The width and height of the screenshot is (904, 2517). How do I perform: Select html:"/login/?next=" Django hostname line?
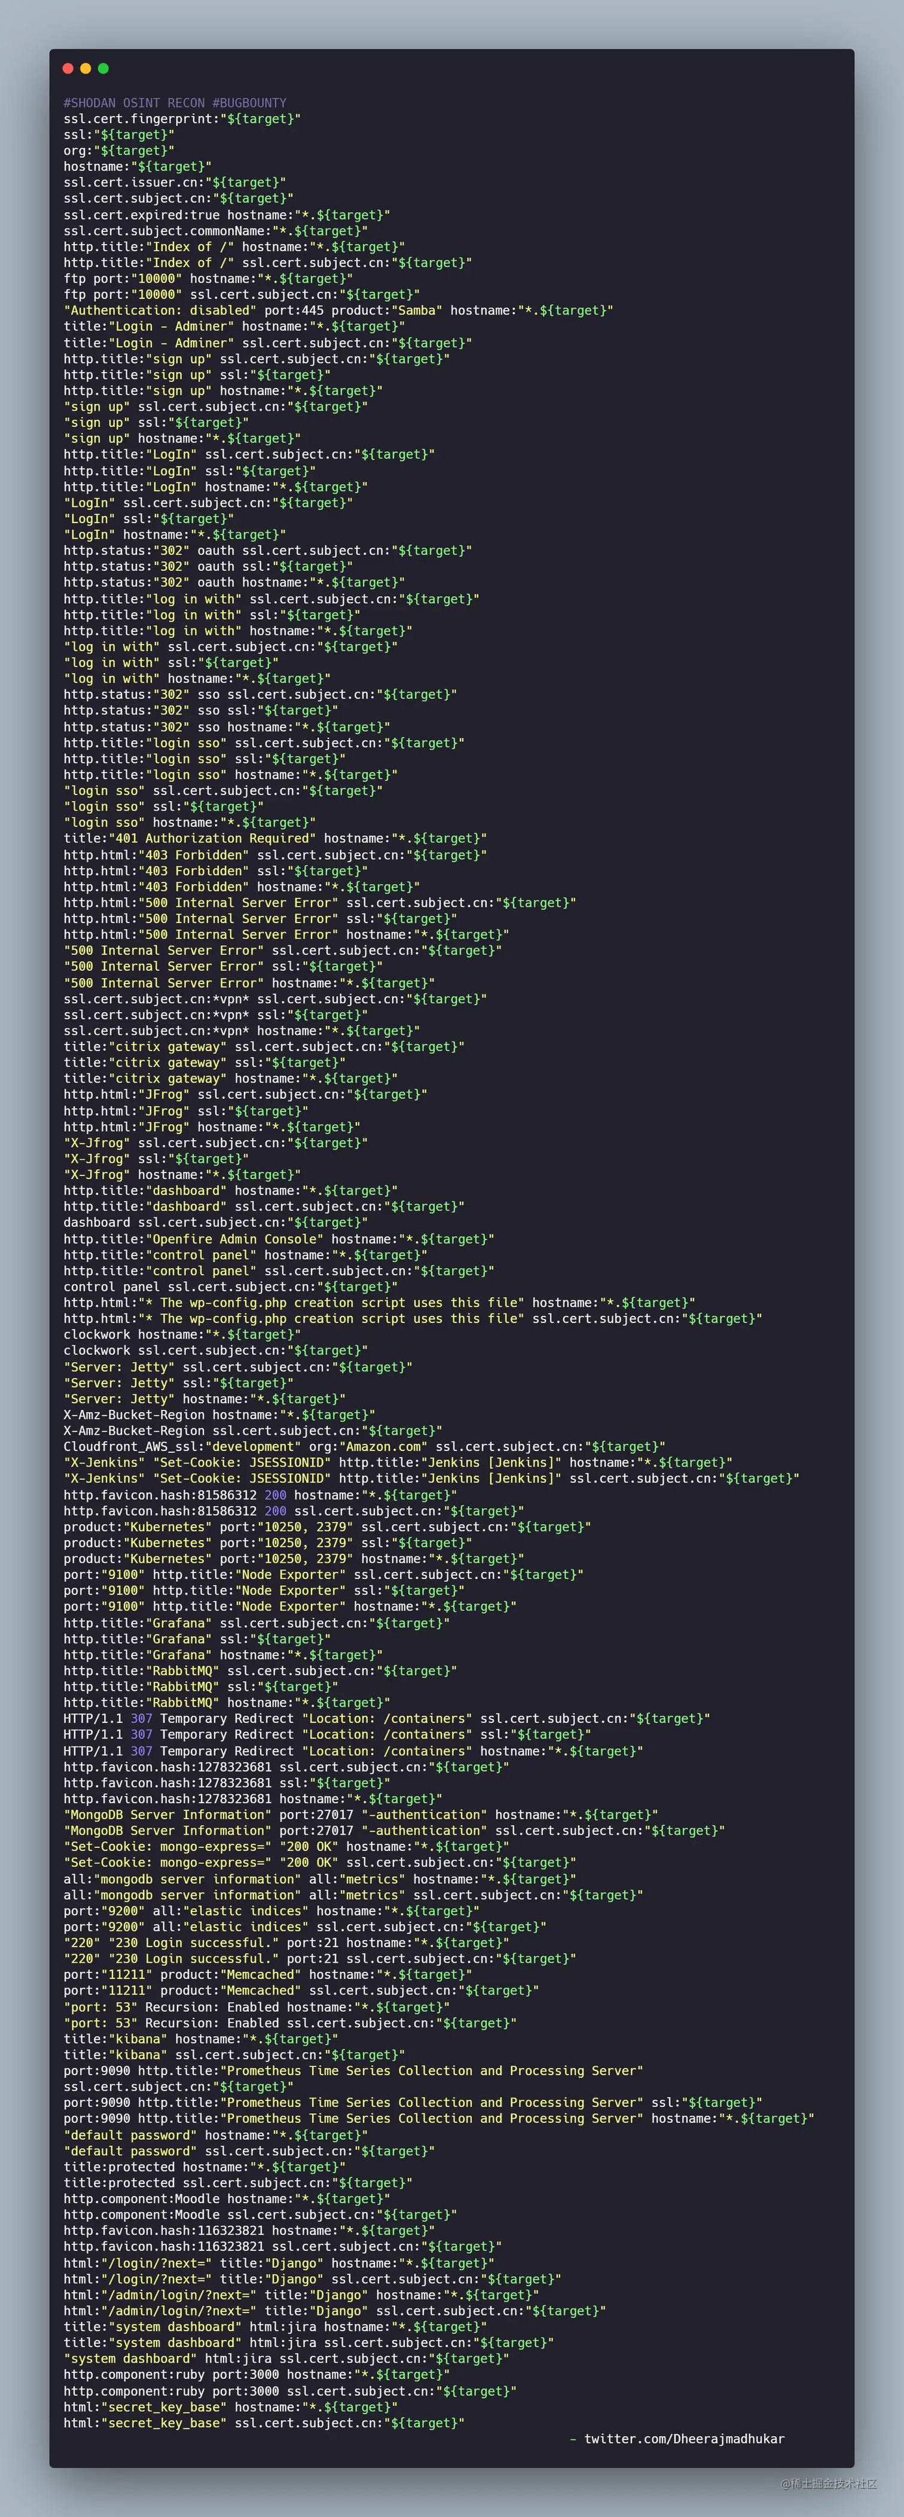click(x=279, y=2263)
